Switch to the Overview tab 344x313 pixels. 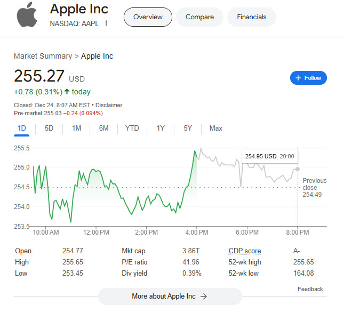[x=148, y=17]
